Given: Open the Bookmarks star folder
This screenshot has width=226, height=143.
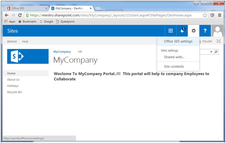Looking at the screenshot, I should pos(27,21).
